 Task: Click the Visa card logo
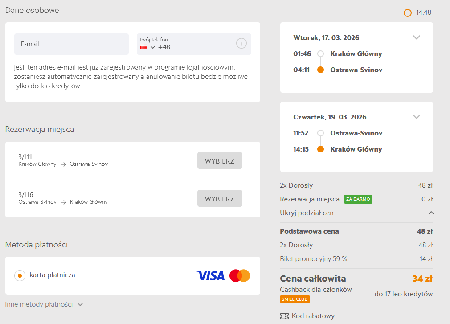point(210,276)
